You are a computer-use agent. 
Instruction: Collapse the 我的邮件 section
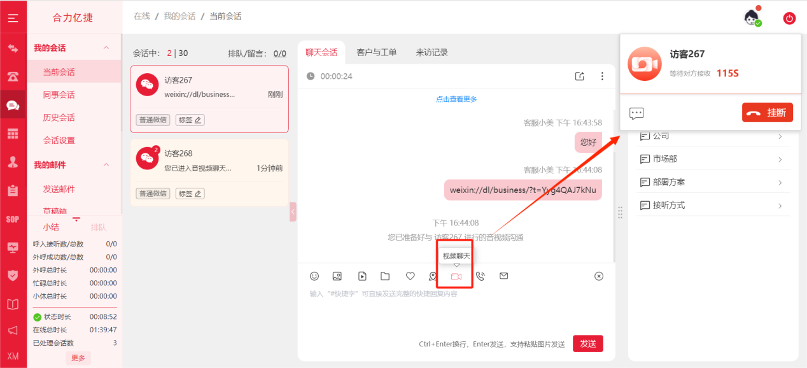(x=106, y=165)
